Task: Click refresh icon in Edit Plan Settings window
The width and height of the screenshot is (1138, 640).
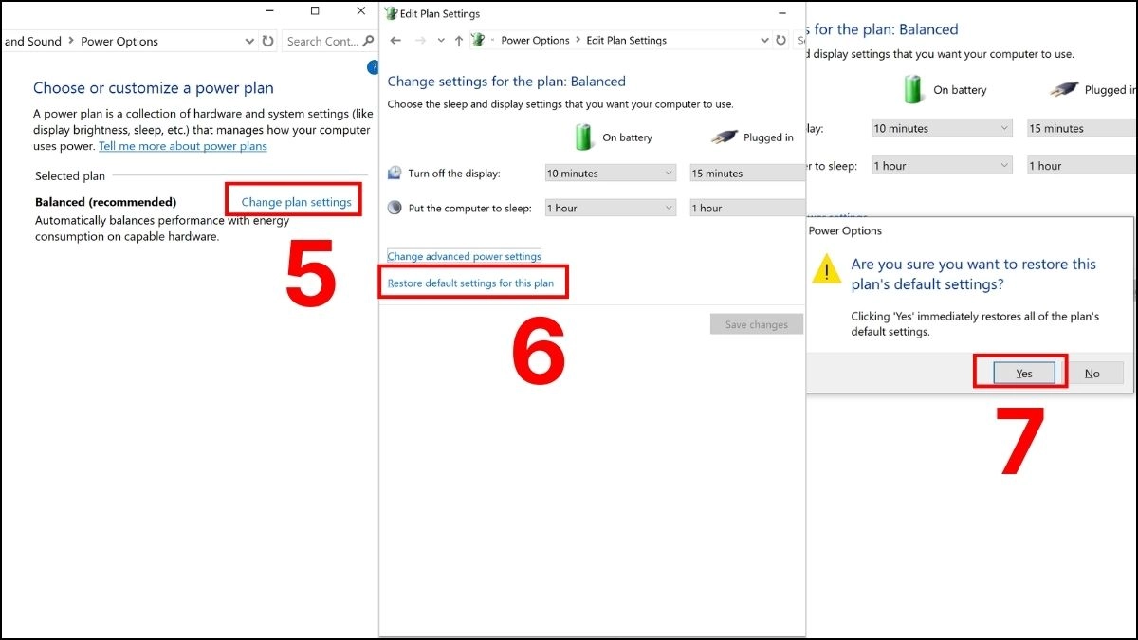Action: 780,41
